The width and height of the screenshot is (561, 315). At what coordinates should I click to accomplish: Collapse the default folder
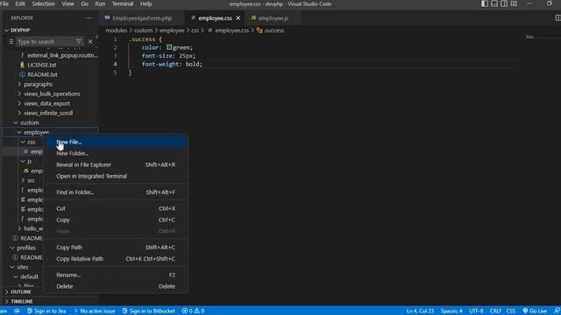29,276
